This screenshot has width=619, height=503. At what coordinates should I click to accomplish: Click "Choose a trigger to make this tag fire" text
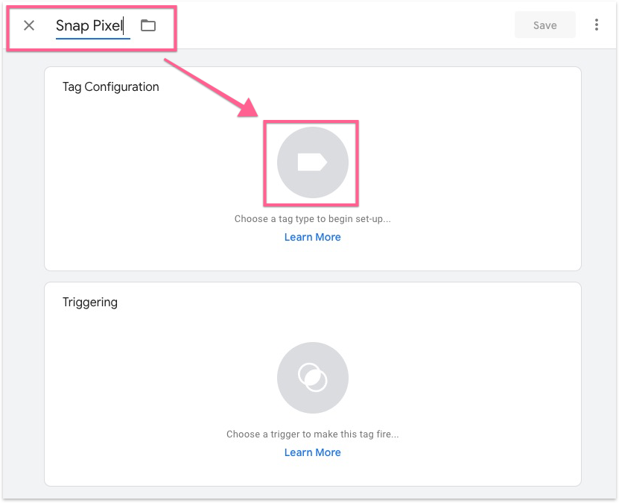(312, 434)
